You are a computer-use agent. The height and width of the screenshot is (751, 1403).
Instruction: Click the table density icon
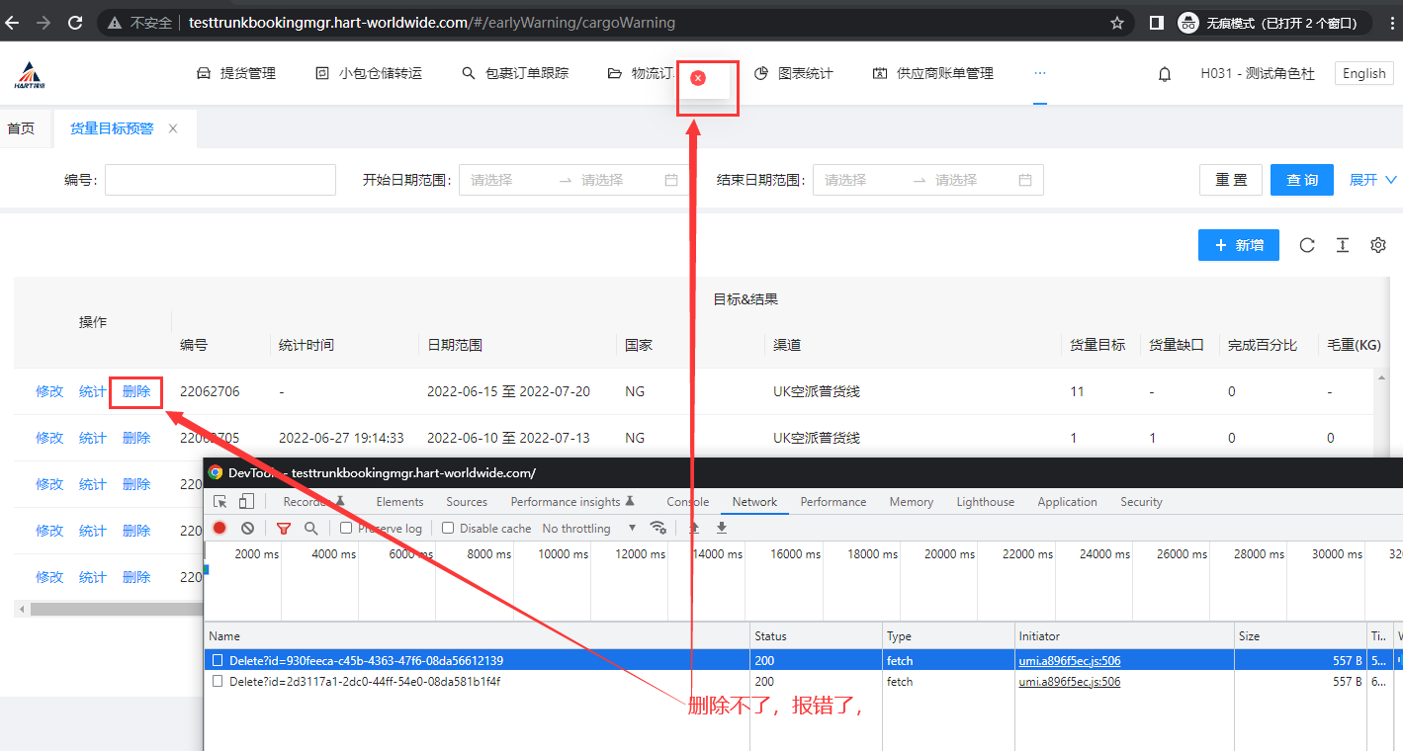[x=1343, y=245]
